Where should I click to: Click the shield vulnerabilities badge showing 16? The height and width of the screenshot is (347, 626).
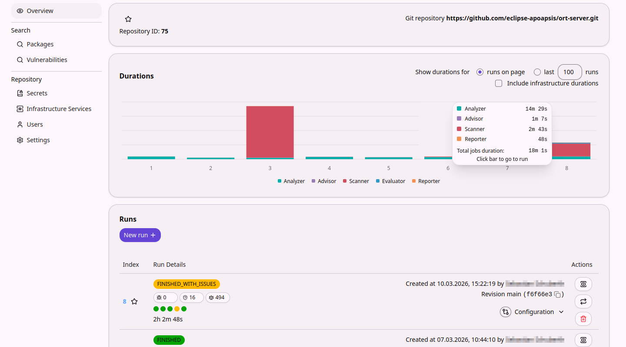[191, 298]
